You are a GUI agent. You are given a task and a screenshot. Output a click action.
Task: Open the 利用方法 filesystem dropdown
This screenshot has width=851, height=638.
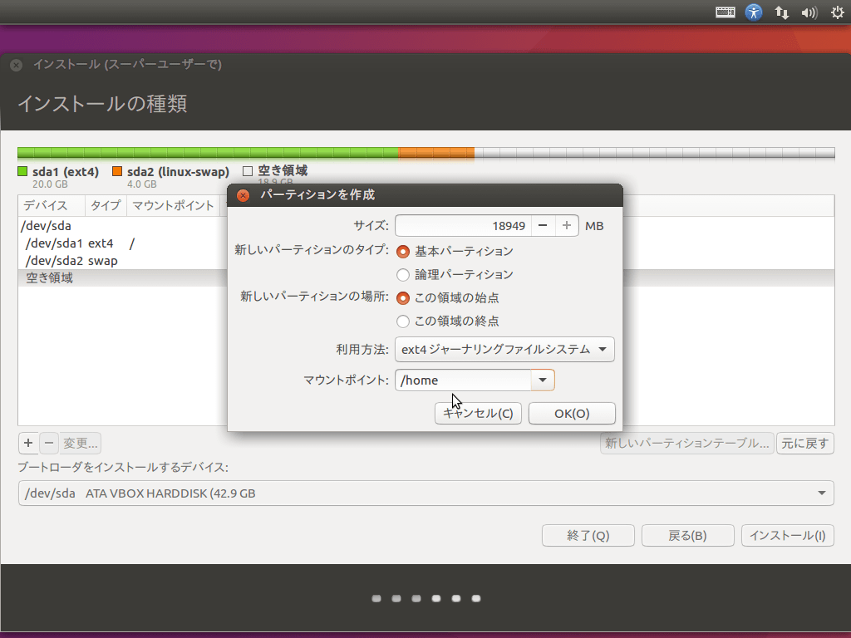click(x=504, y=349)
